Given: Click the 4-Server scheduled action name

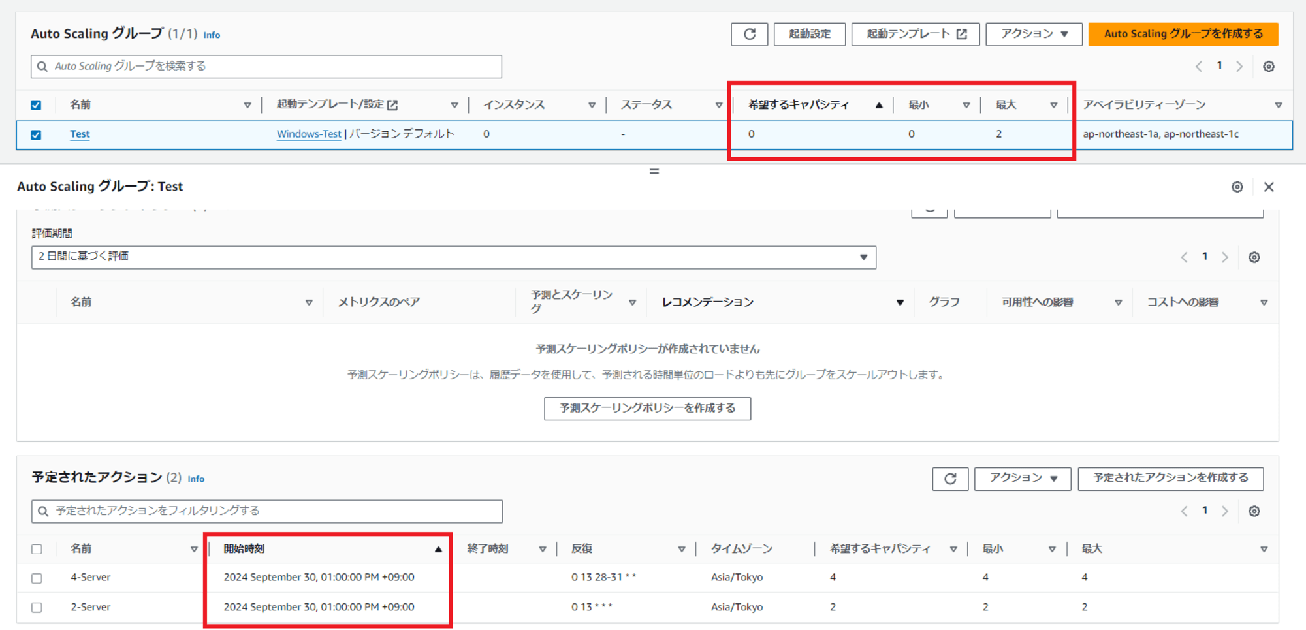Looking at the screenshot, I should [91, 578].
